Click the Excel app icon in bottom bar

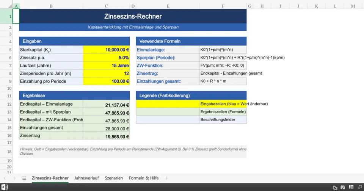pos(5,187)
